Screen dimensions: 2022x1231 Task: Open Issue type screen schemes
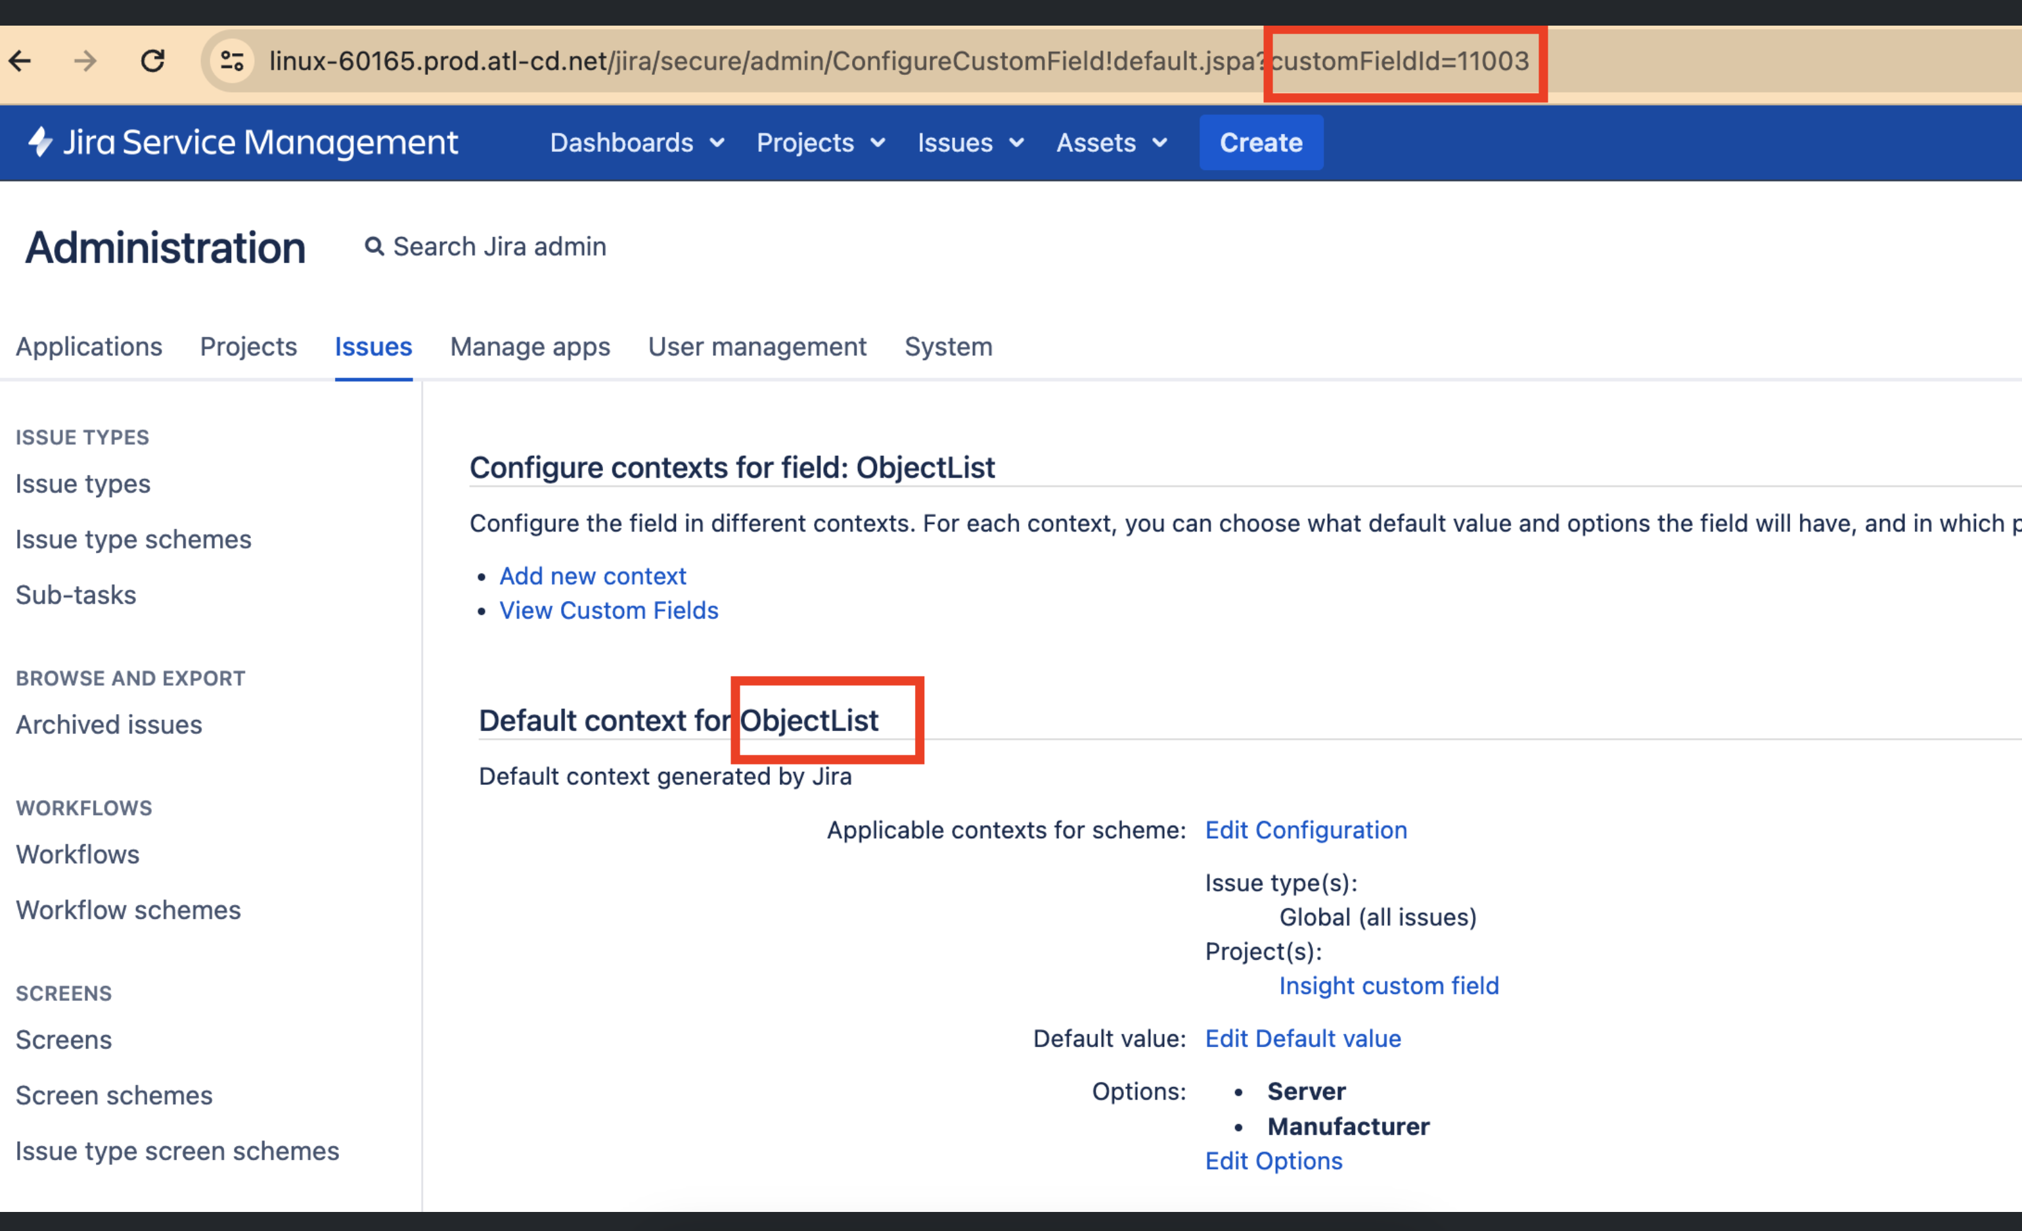177,1152
